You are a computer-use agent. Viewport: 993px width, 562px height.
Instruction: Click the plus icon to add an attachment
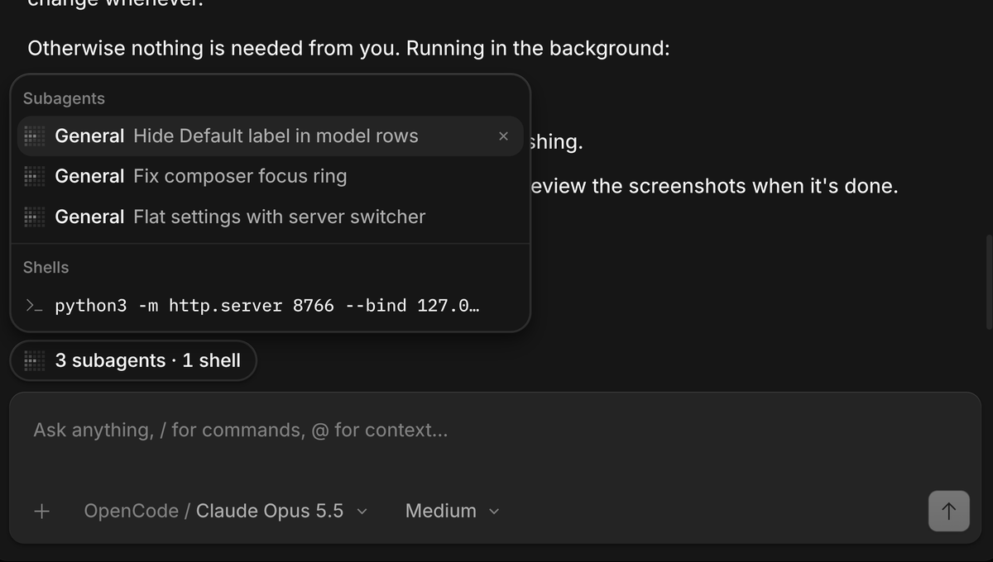click(x=41, y=511)
